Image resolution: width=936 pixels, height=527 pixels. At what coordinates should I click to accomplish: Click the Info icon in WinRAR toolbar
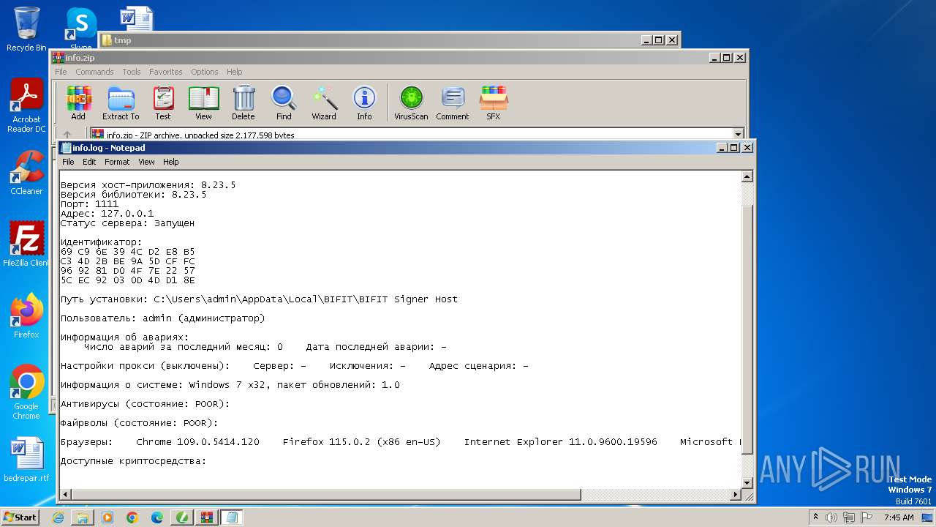pyautogui.click(x=364, y=102)
